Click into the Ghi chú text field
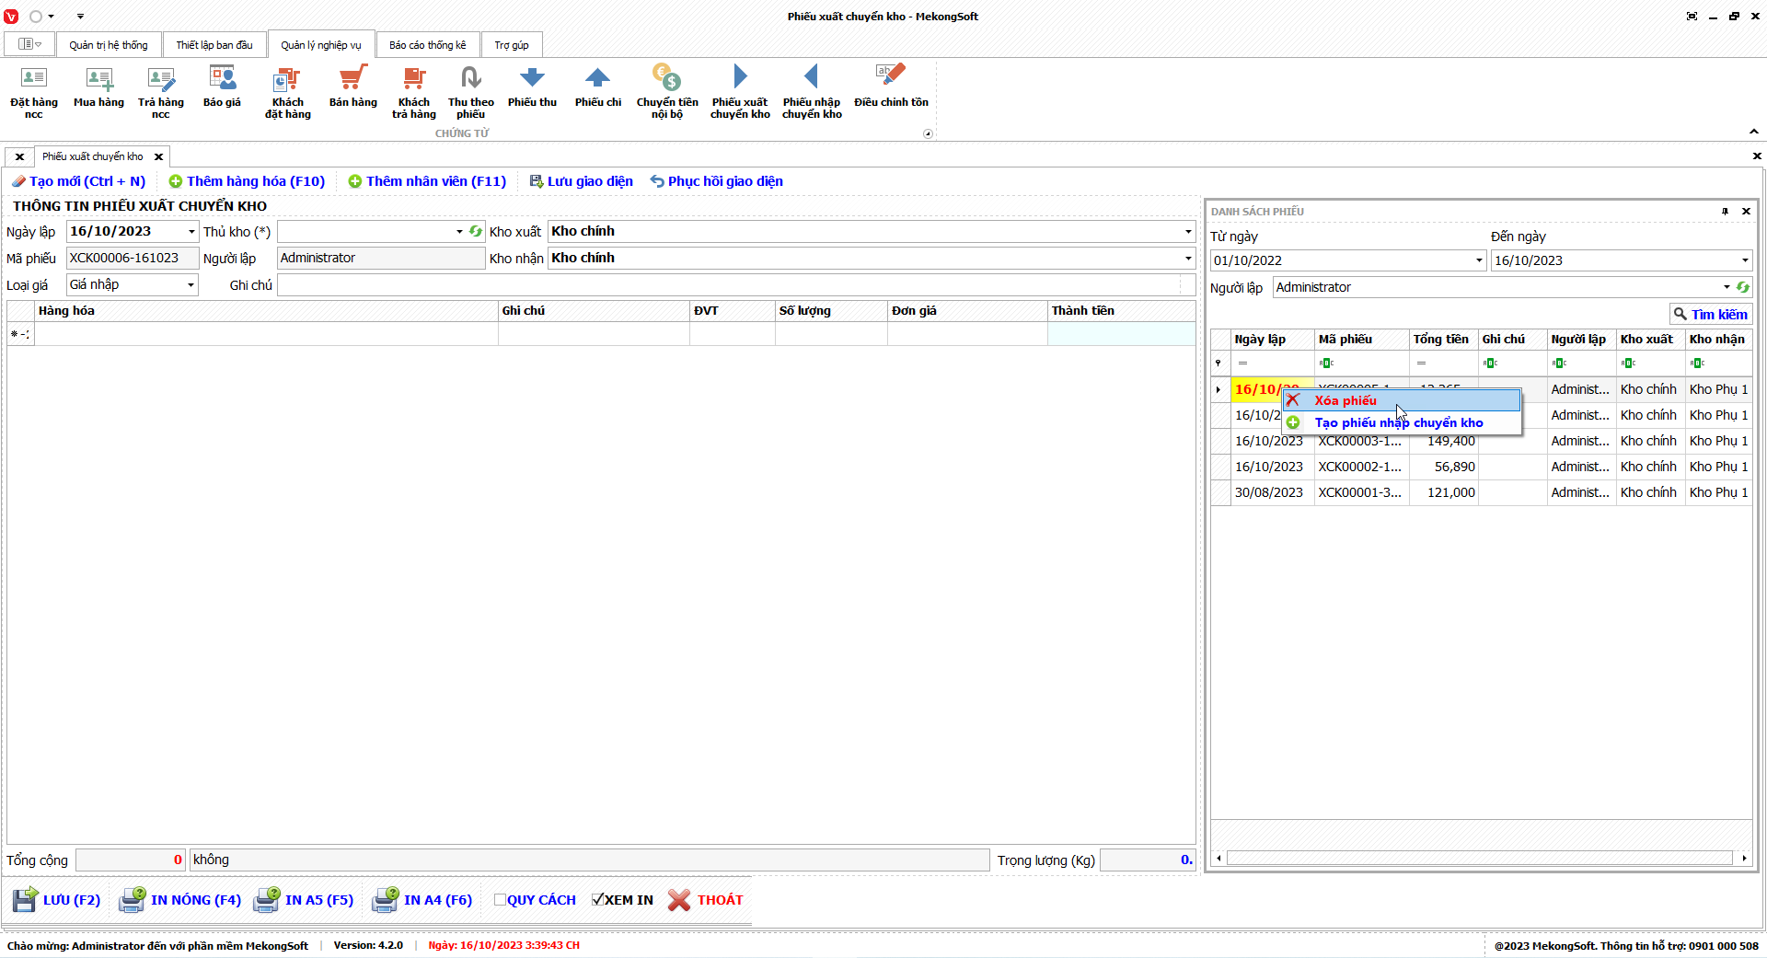 [727, 285]
